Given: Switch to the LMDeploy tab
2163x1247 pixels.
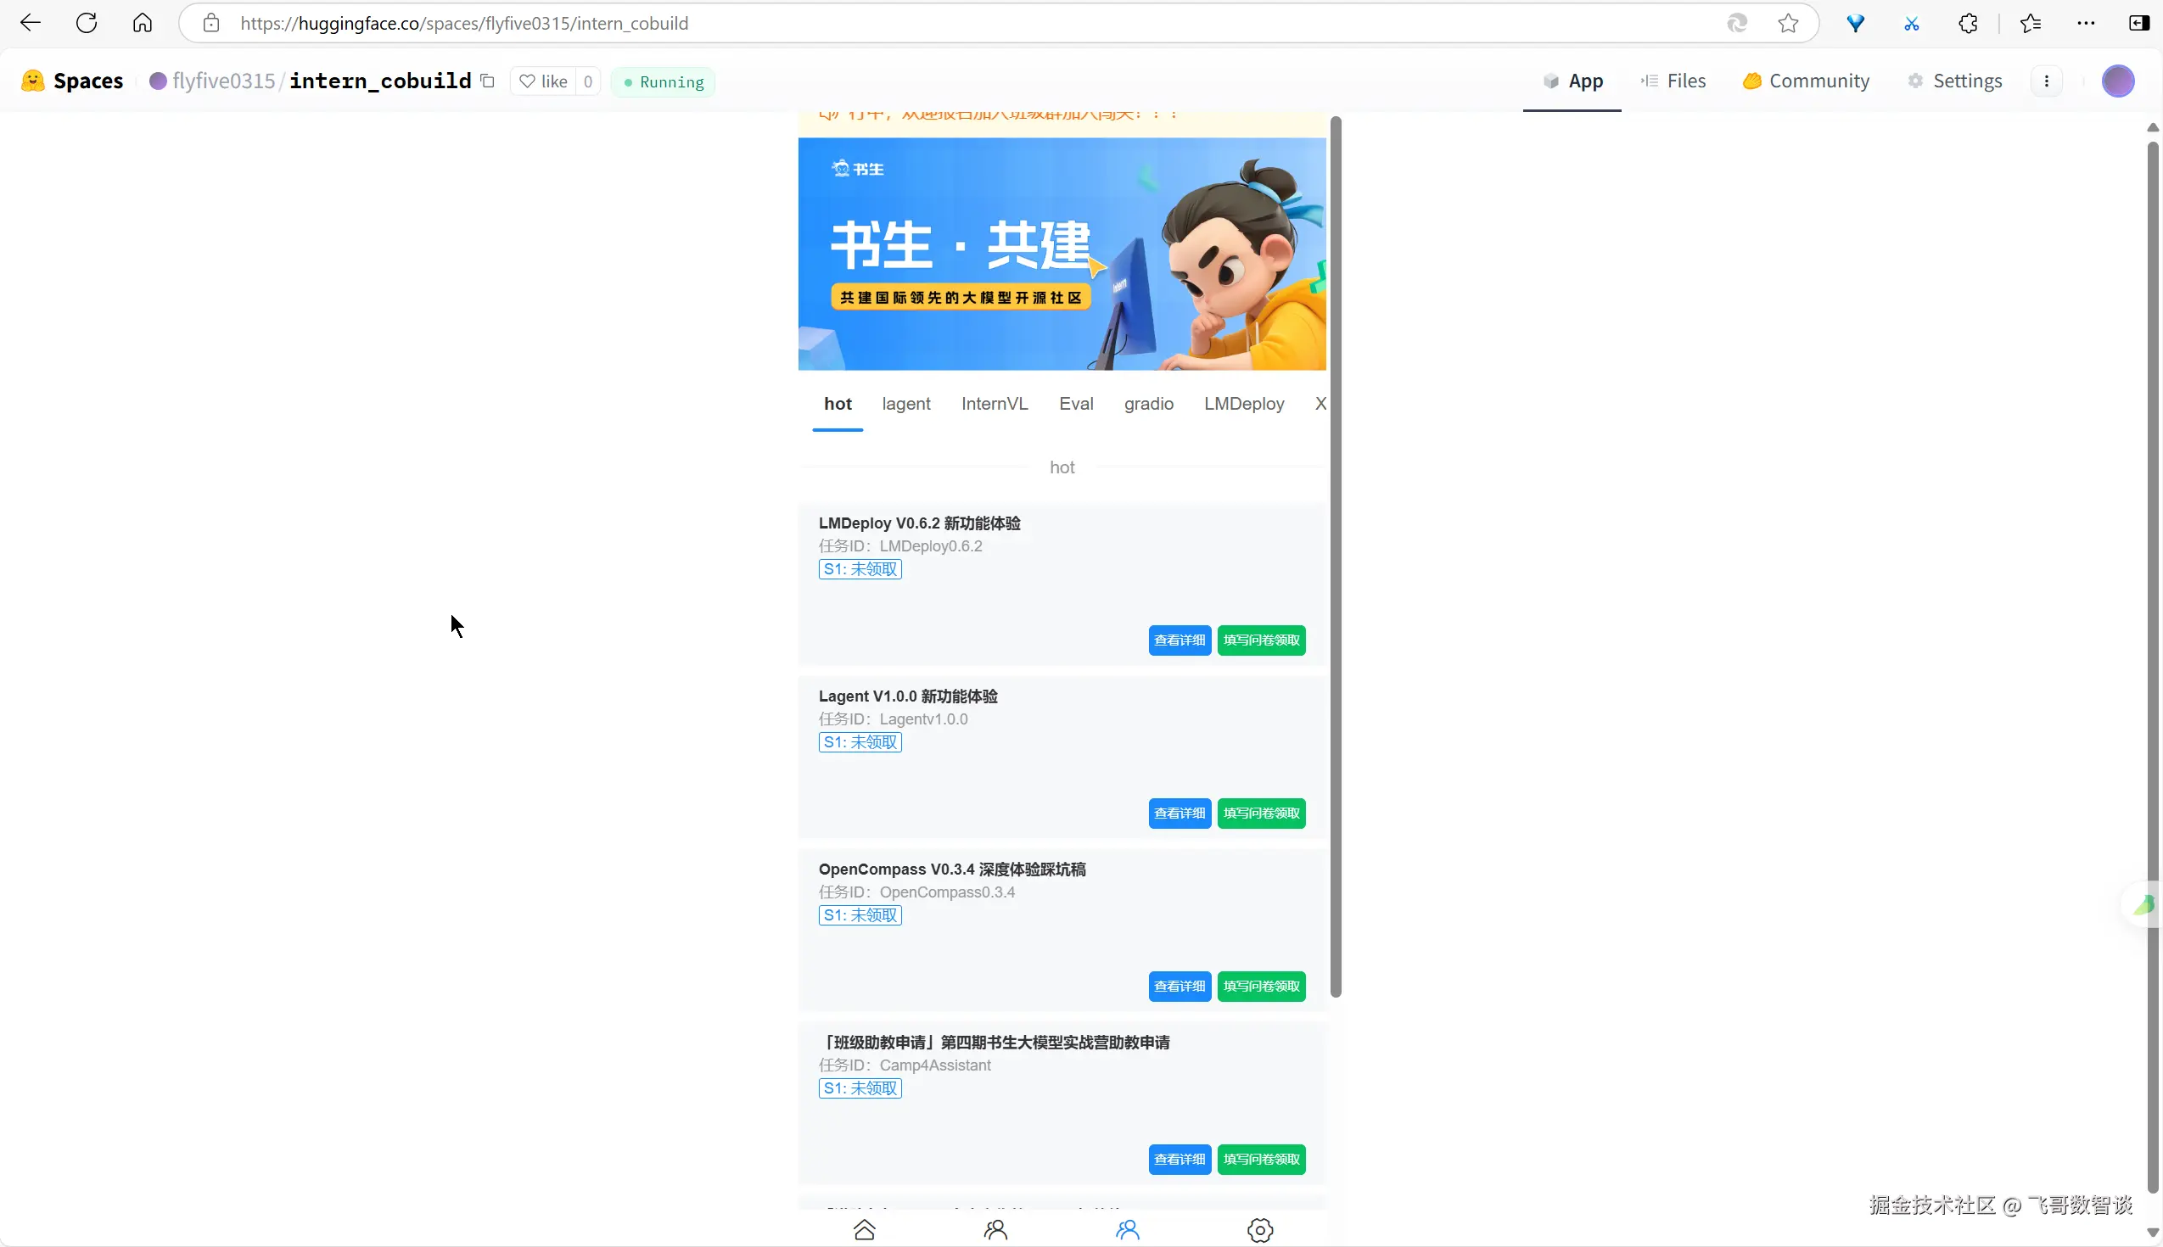Looking at the screenshot, I should tap(1243, 404).
